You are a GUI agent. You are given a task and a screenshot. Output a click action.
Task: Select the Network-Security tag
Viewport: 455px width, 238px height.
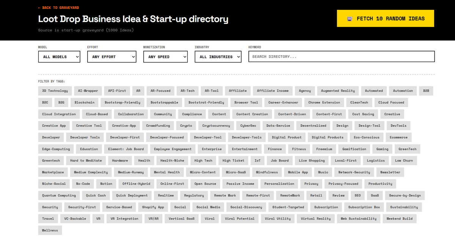click(x=354, y=172)
